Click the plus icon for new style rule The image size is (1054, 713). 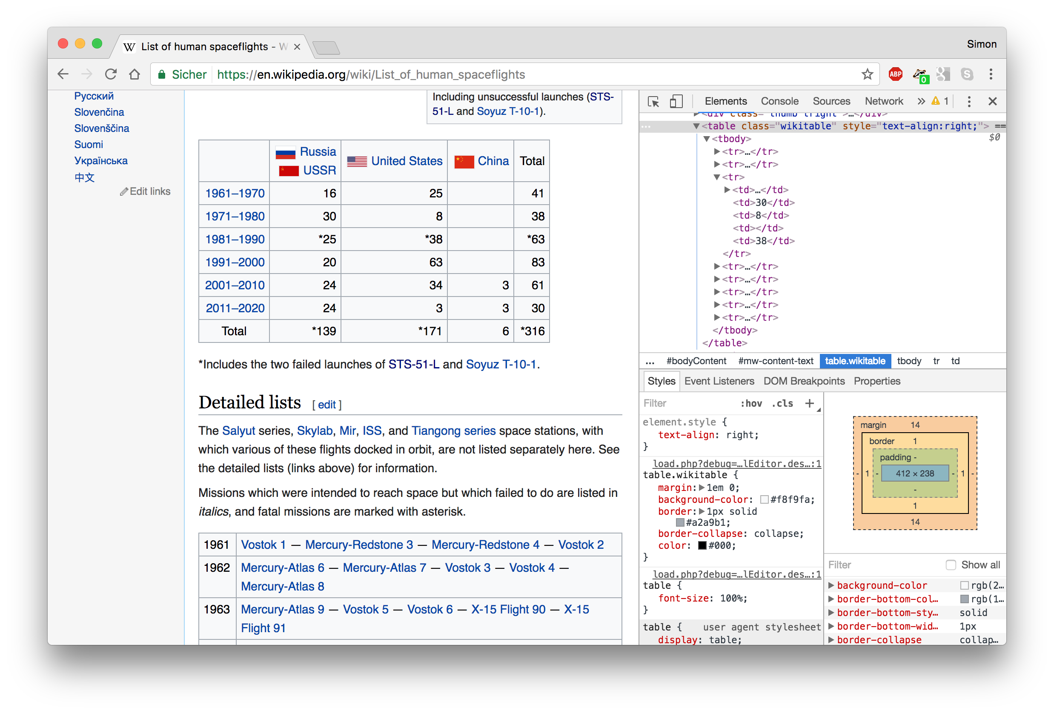(809, 403)
